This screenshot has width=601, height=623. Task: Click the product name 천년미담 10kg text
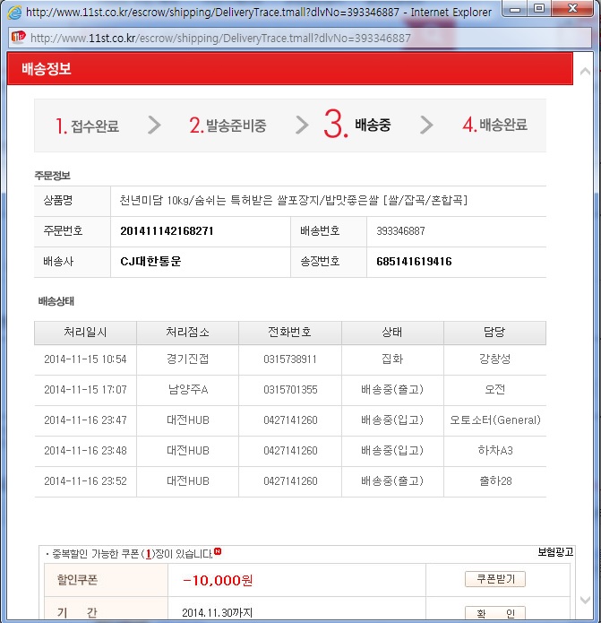click(294, 200)
